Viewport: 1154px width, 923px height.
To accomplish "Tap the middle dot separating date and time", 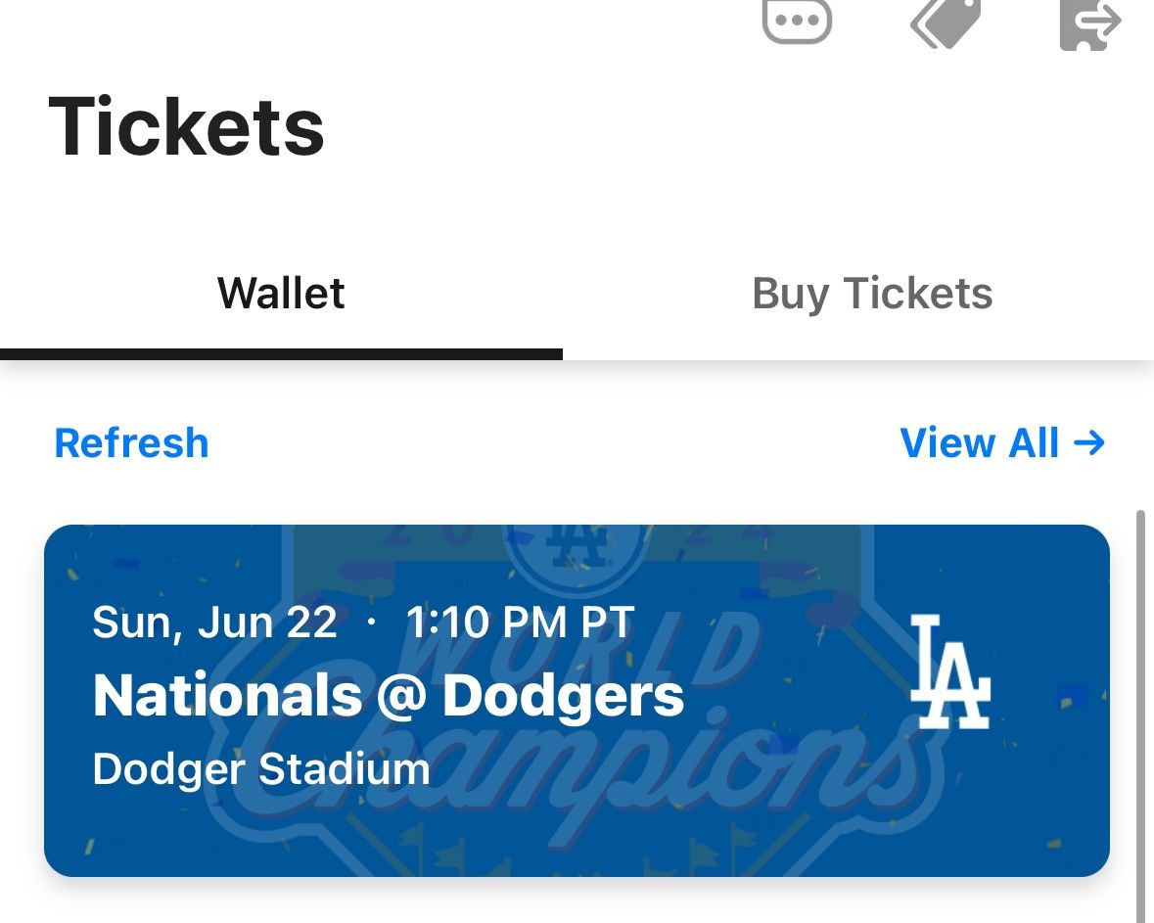I will point(371,623).
